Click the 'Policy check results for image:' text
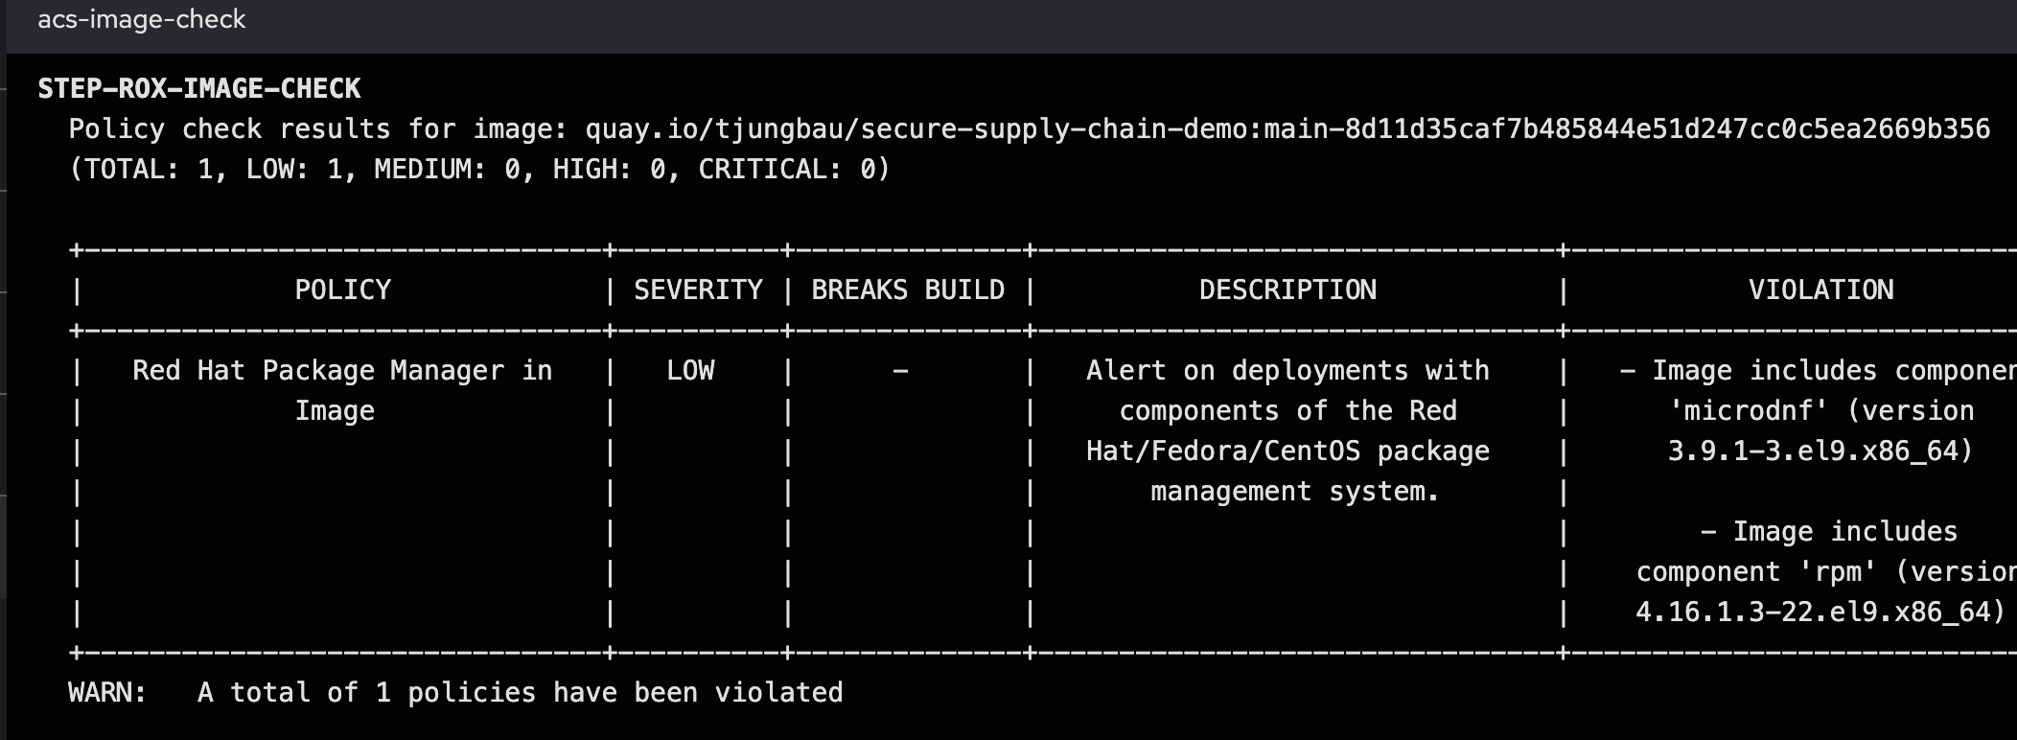 click(317, 129)
